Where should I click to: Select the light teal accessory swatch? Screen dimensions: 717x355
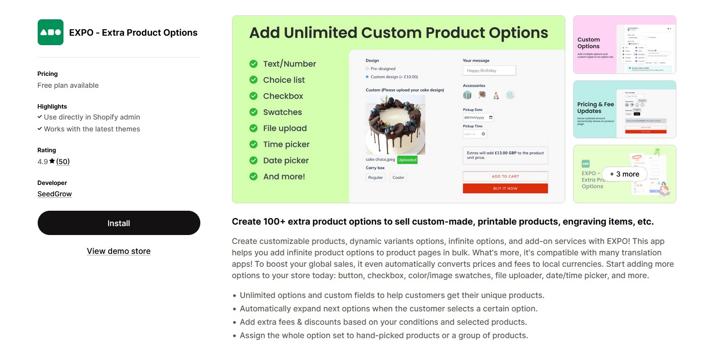click(510, 95)
